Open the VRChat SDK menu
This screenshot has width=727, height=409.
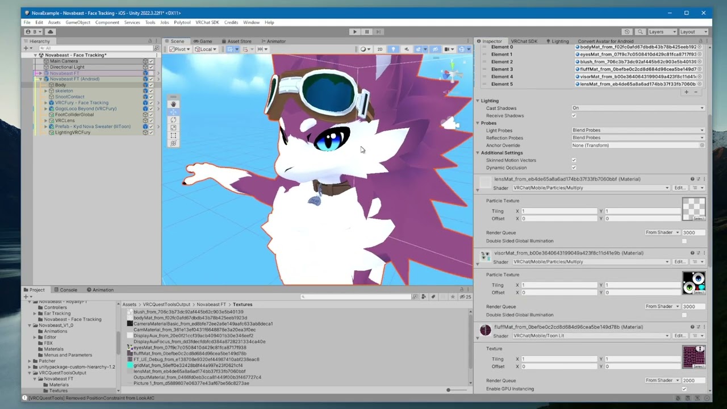207,23
